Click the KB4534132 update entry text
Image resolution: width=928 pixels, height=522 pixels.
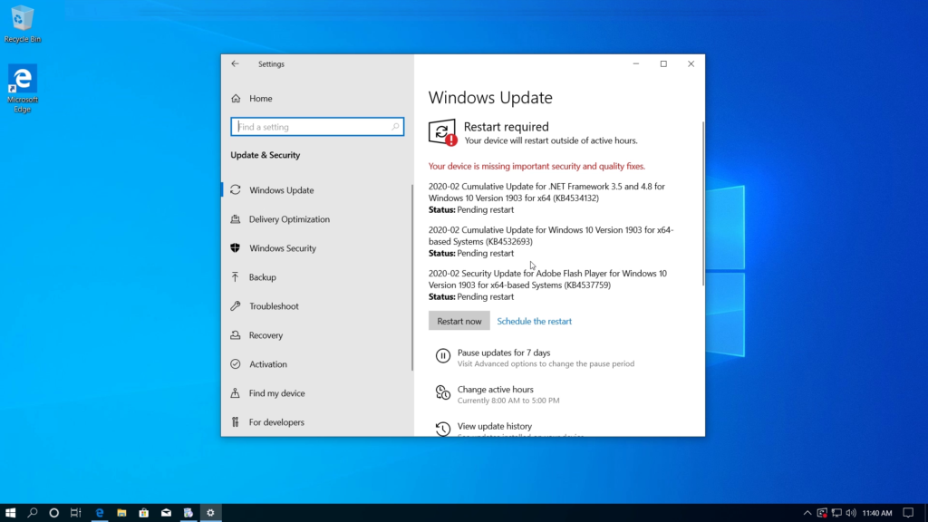tap(546, 192)
